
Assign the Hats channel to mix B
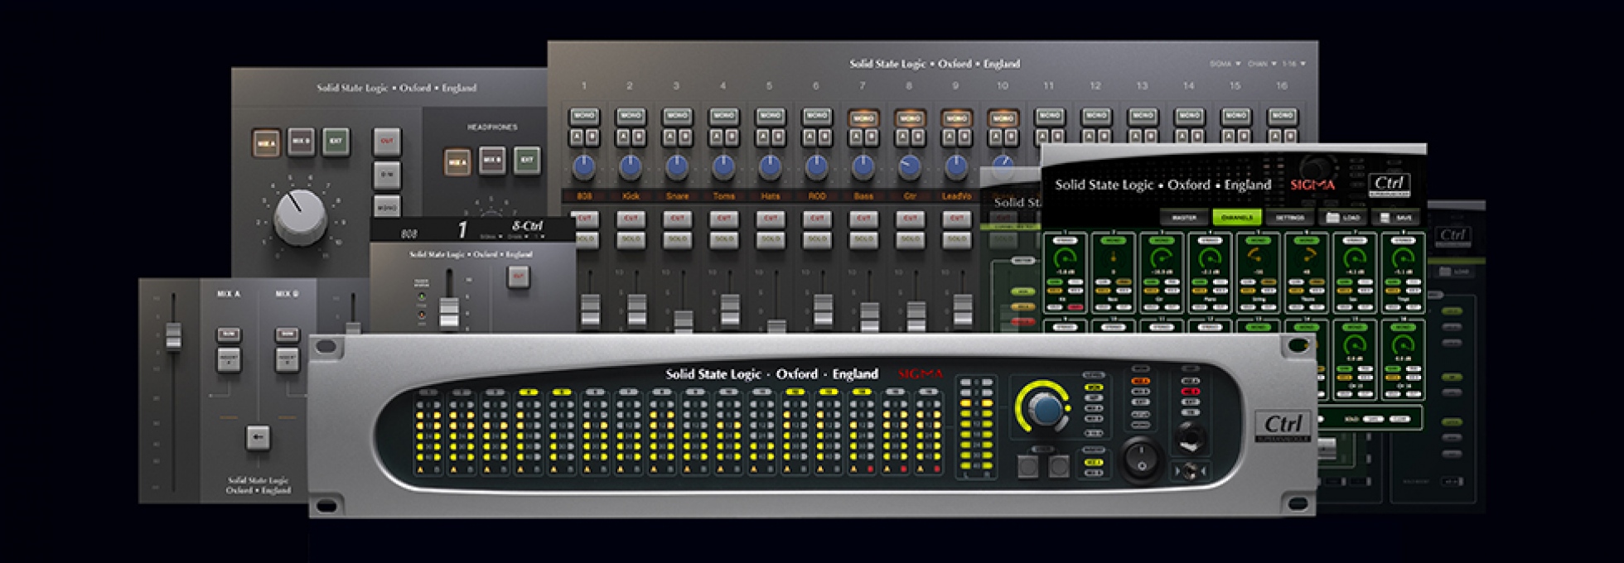[777, 136]
